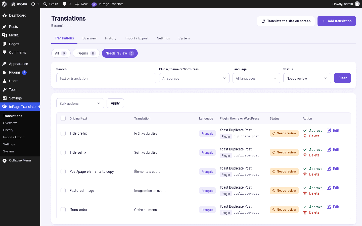Open the All languages dropdown

pyautogui.click(x=256, y=78)
